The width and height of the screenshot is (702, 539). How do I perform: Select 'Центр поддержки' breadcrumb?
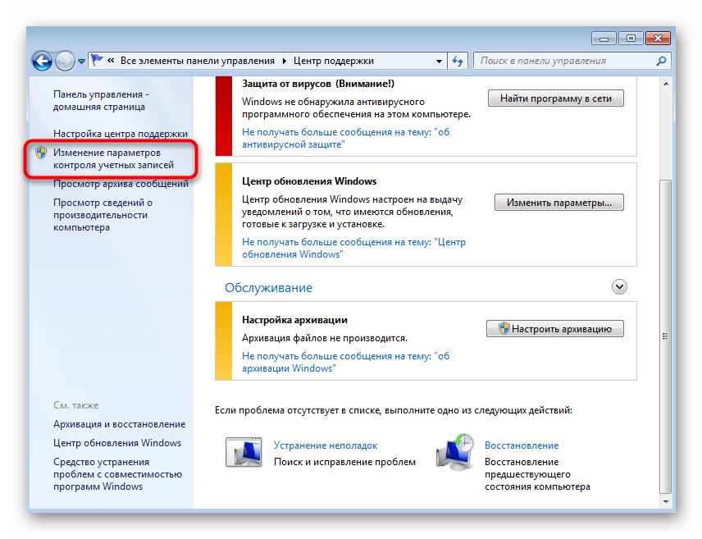tap(334, 61)
